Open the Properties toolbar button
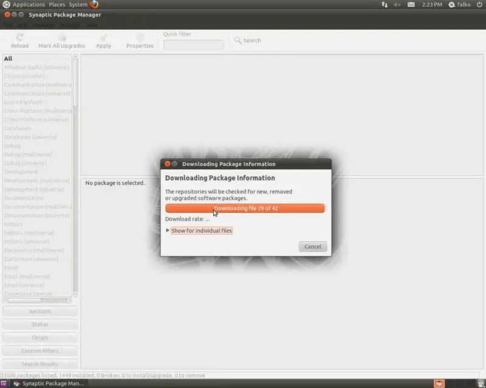Viewport: 486px width, 388px height. 140,41
